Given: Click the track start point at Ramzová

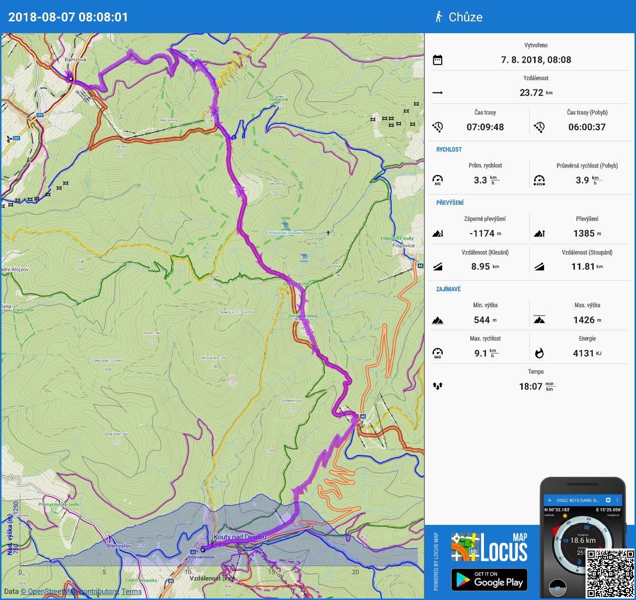Looking at the screenshot, I should pos(71,79).
